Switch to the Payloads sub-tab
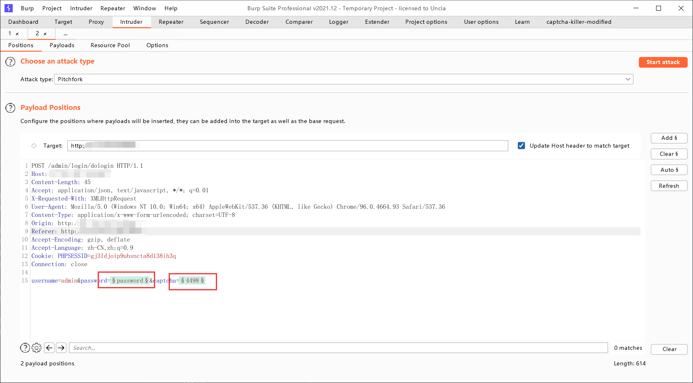Viewport: 693px width, 383px height. click(62, 45)
